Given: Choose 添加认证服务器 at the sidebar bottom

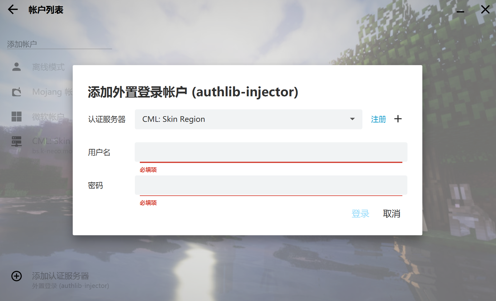Looking at the screenshot, I should click(61, 276).
